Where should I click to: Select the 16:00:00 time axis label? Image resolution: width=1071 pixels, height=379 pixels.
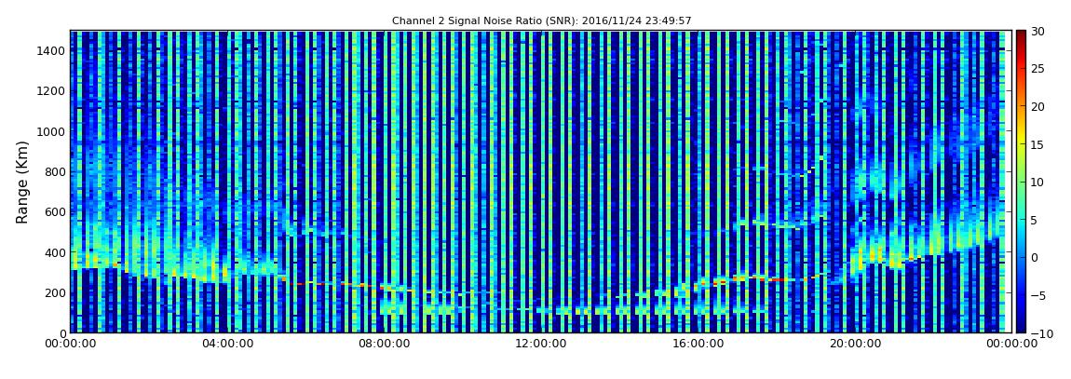point(697,344)
